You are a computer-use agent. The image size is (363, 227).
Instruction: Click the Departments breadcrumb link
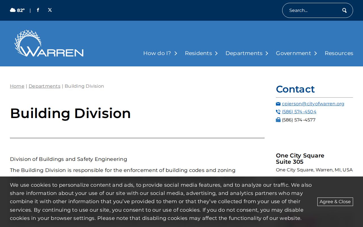pyautogui.click(x=45, y=86)
